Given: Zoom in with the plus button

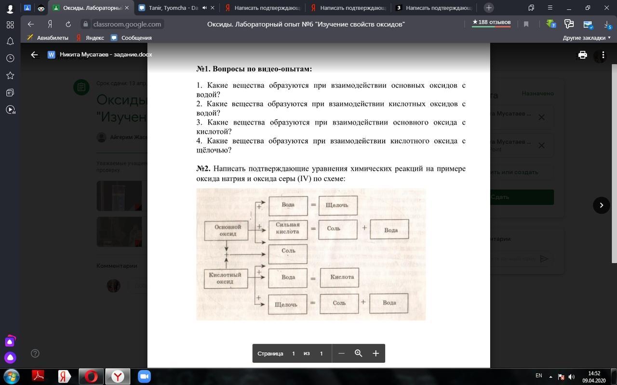Looking at the screenshot, I should (x=376, y=353).
